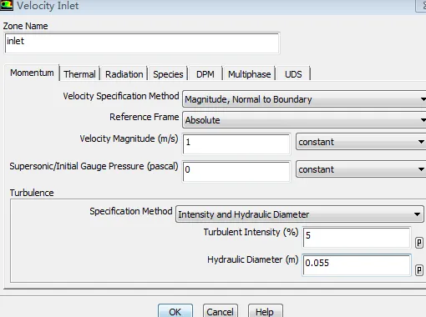Click the Turbulence group label

pos(32,193)
